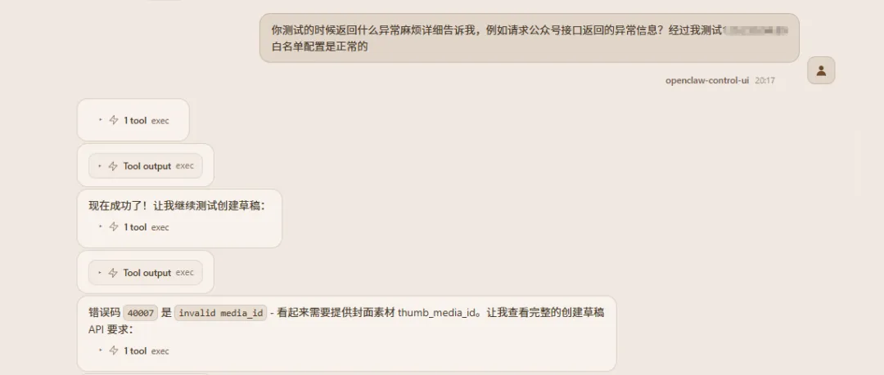Image resolution: width=884 pixels, height=375 pixels.
Task: Click the "40007" error code chip
Action: pos(141,313)
